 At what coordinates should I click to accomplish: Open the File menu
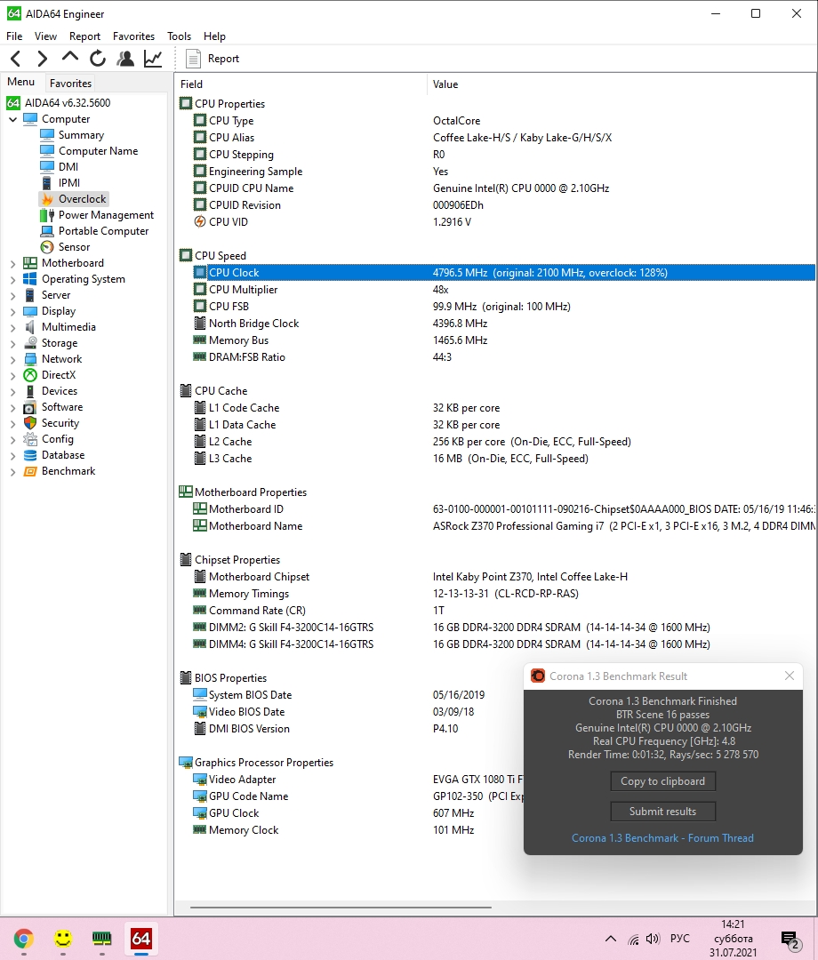click(x=14, y=36)
